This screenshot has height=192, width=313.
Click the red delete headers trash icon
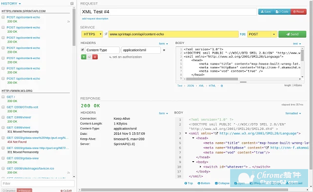click(x=95, y=57)
